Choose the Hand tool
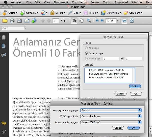152x137 pixels. tap(82, 21)
